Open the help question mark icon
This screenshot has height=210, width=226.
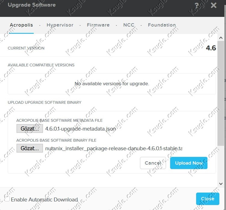197,5
